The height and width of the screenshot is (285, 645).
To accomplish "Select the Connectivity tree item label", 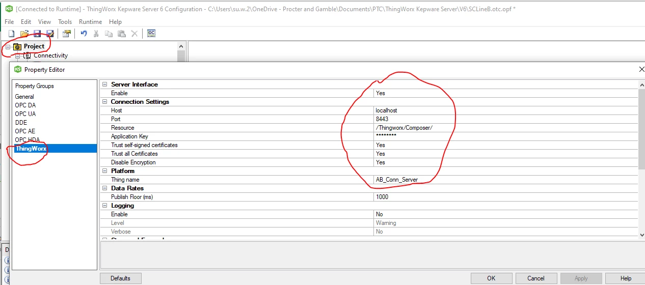I will 50,55.
